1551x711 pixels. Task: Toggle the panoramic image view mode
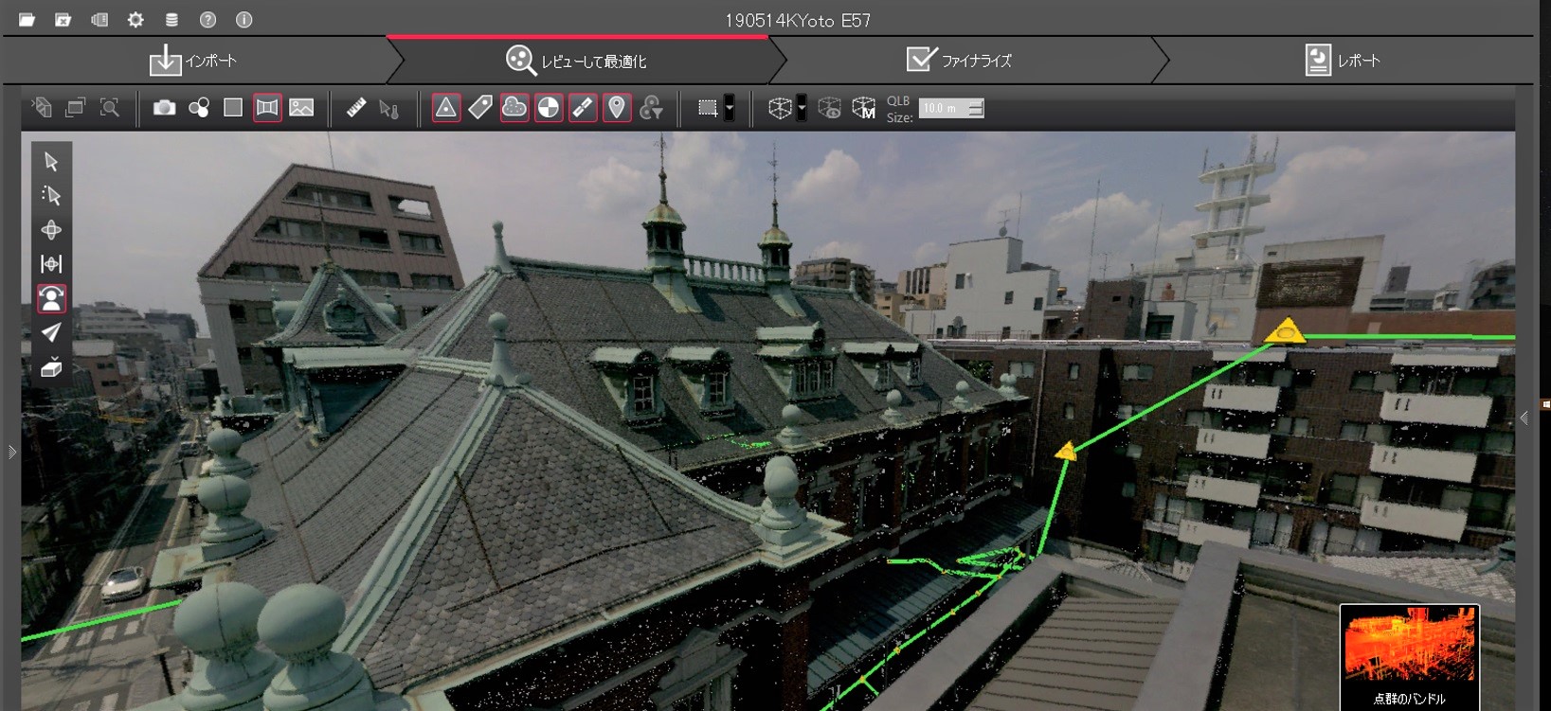pos(267,108)
